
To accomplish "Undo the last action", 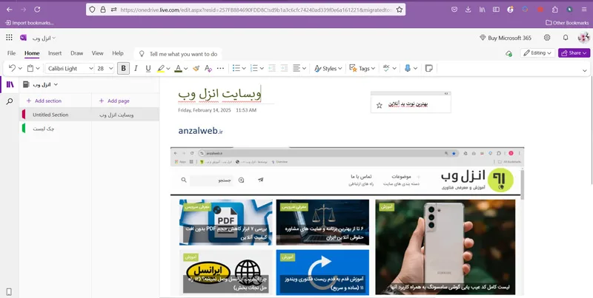I will pyautogui.click(x=12, y=68).
